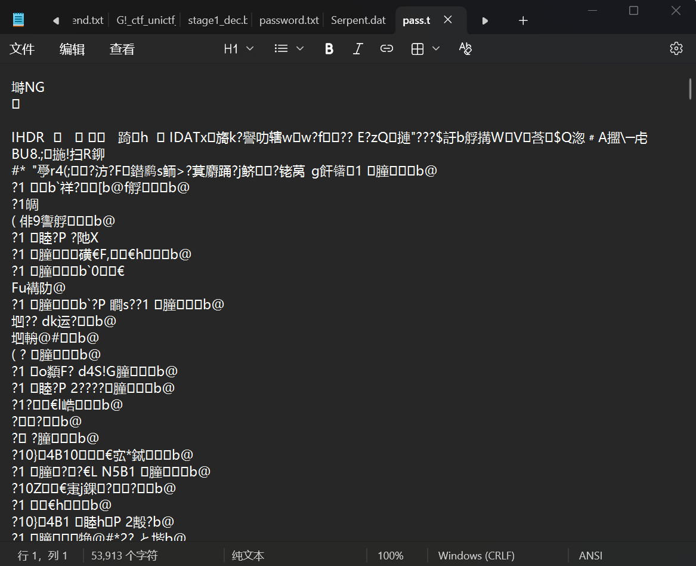
Task: Open the 查看 menu
Action: (122, 49)
